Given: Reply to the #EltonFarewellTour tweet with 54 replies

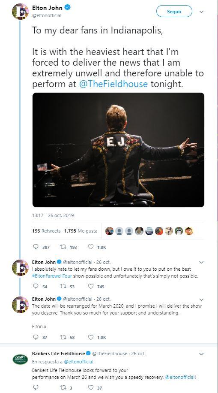Looking at the screenshot, I should coord(36,286).
